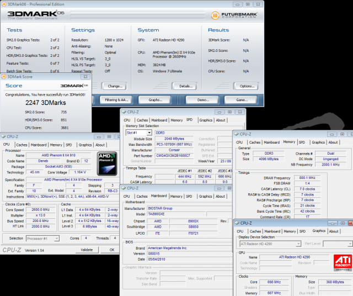Close the CPU-Z Graphics window
353x296 pixels.
pos(351,223)
